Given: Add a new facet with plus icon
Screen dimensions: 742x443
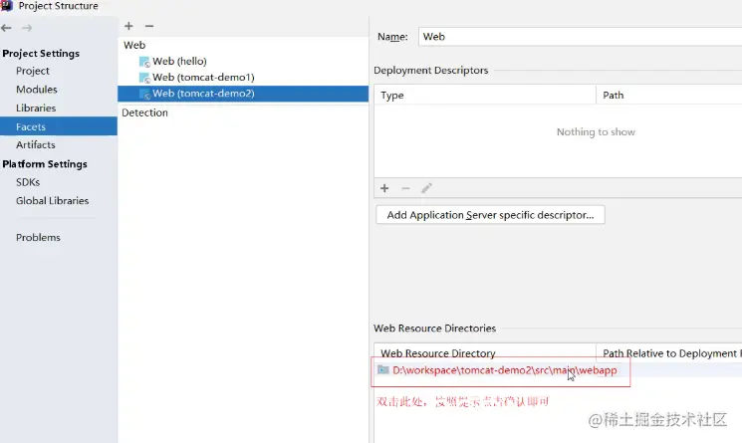Looking at the screenshot, I should click(x=128, y=26).
